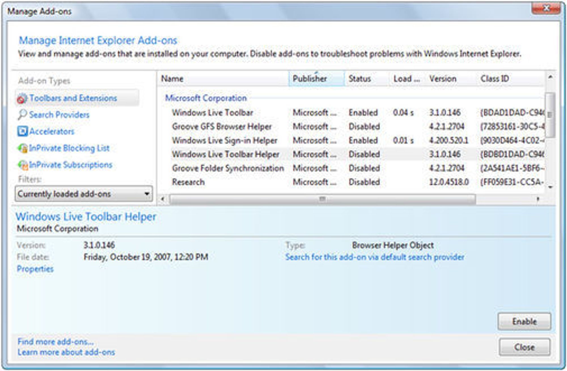Select the Windows Live Sign-in Helper row

(x=357, y=140)
